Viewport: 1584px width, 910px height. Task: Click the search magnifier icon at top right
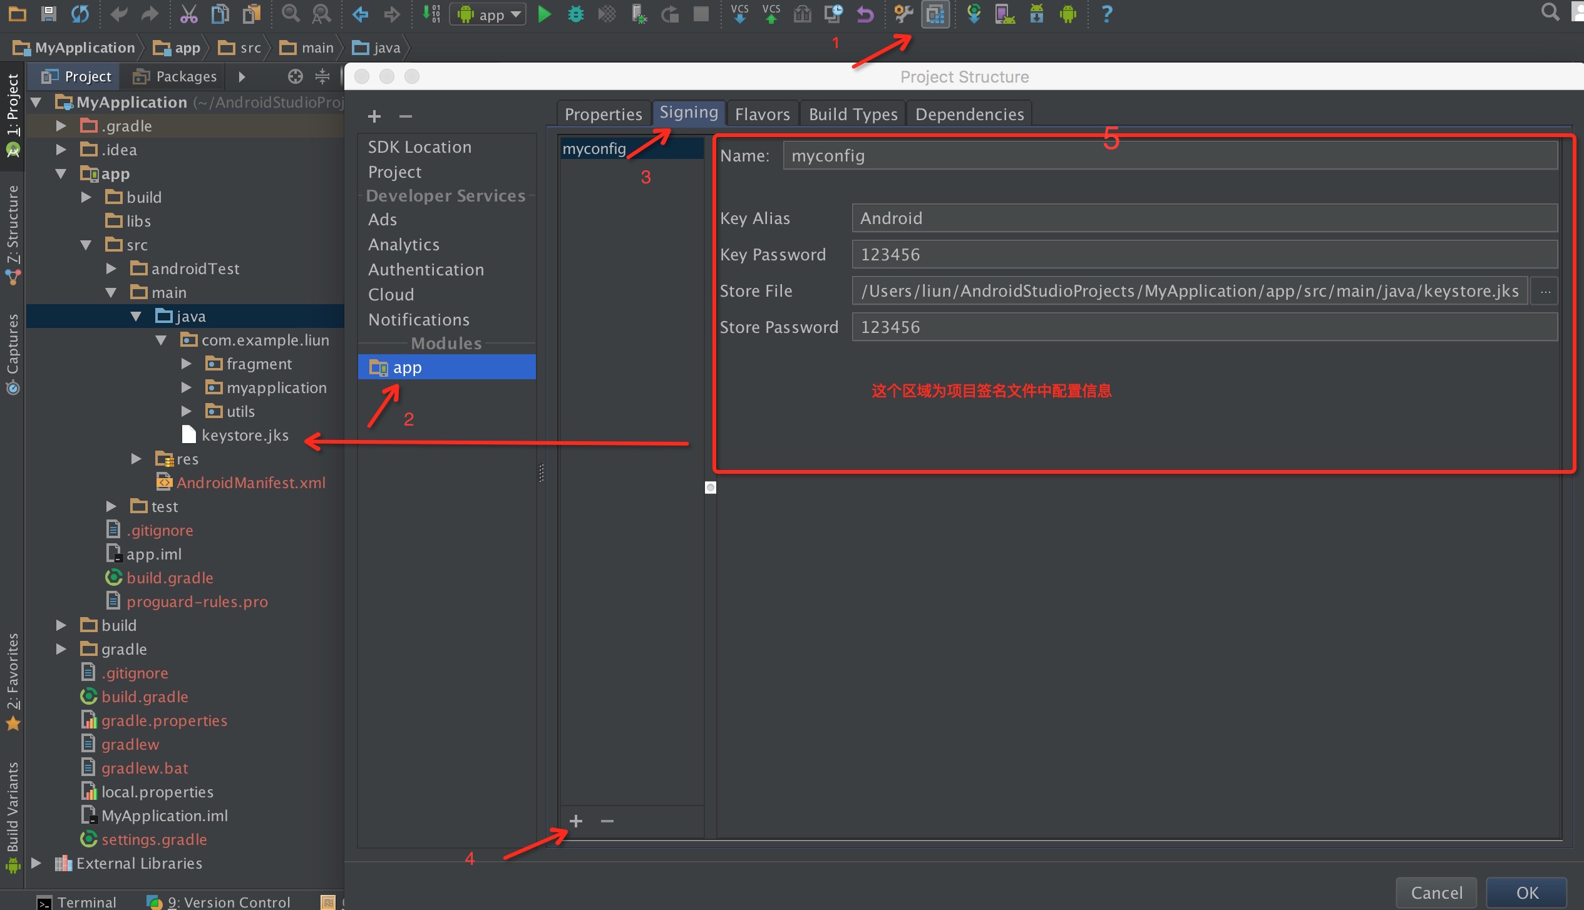[x=1550, y=13]
